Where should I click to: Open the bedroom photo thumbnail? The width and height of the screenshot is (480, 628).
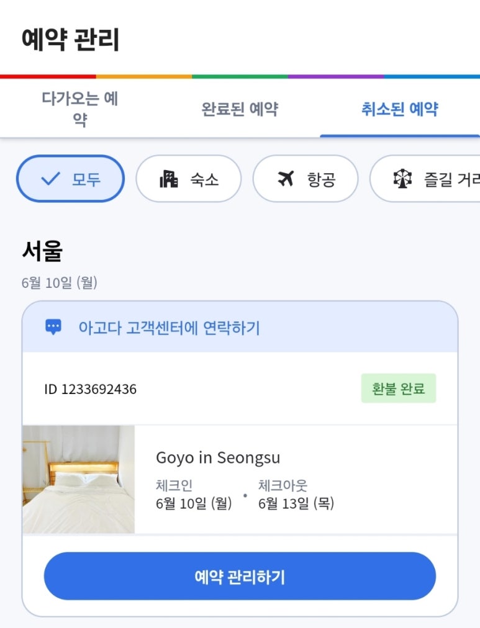(78, 479)
